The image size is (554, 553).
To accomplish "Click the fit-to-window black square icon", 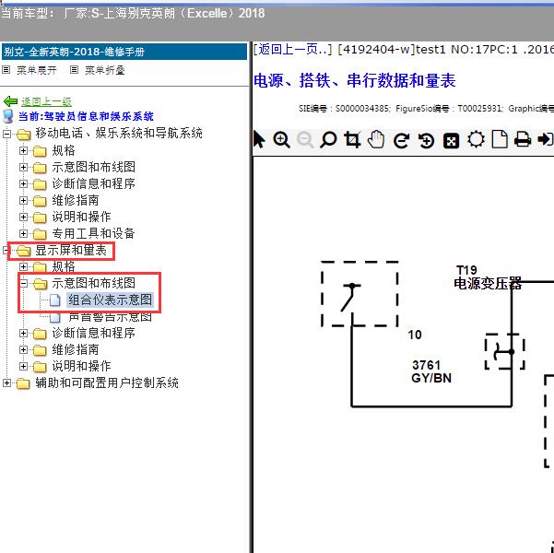I will tap(451, 141).
